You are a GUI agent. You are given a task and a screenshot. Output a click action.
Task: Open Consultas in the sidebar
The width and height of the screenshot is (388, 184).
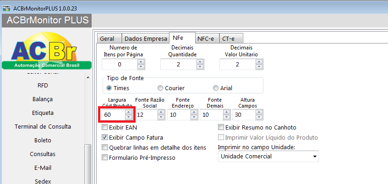(x=43, y=154)
